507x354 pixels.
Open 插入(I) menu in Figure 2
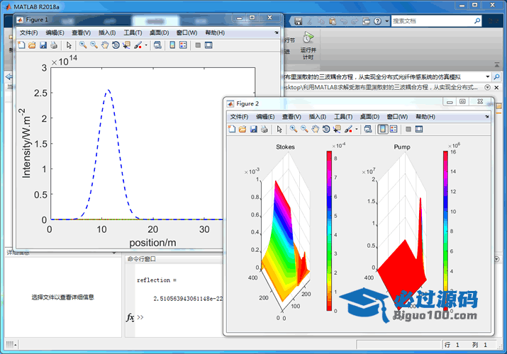click(317, 117)
